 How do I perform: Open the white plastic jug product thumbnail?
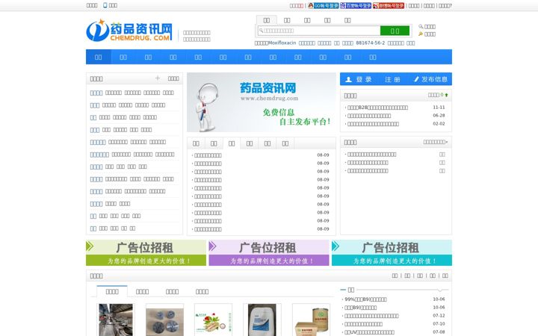point(262,320)
